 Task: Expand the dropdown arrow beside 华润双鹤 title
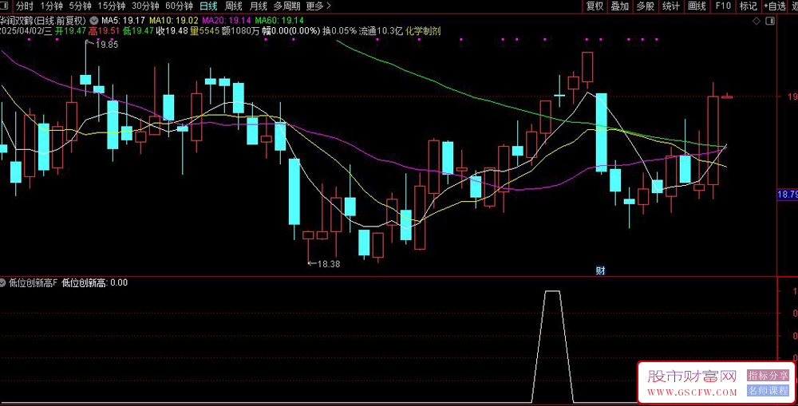93,21
